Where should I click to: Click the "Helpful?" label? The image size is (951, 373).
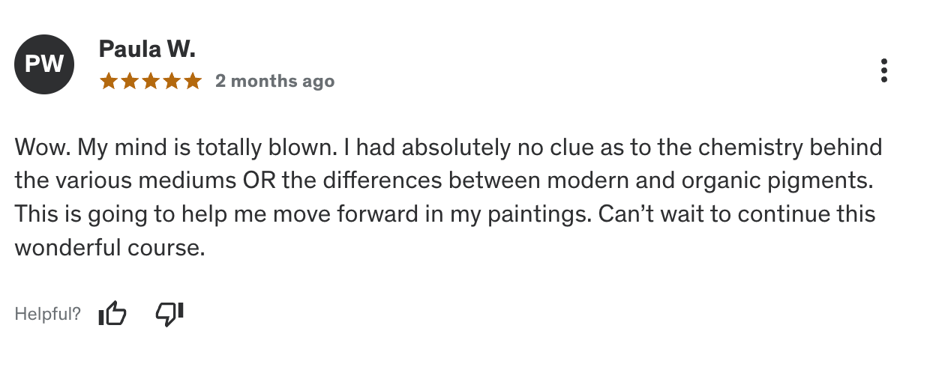[x=47, y=315]
